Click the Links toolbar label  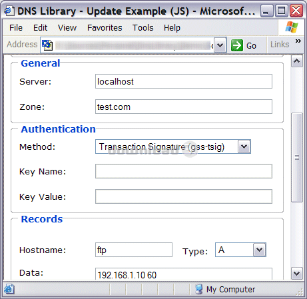point(280,45)
